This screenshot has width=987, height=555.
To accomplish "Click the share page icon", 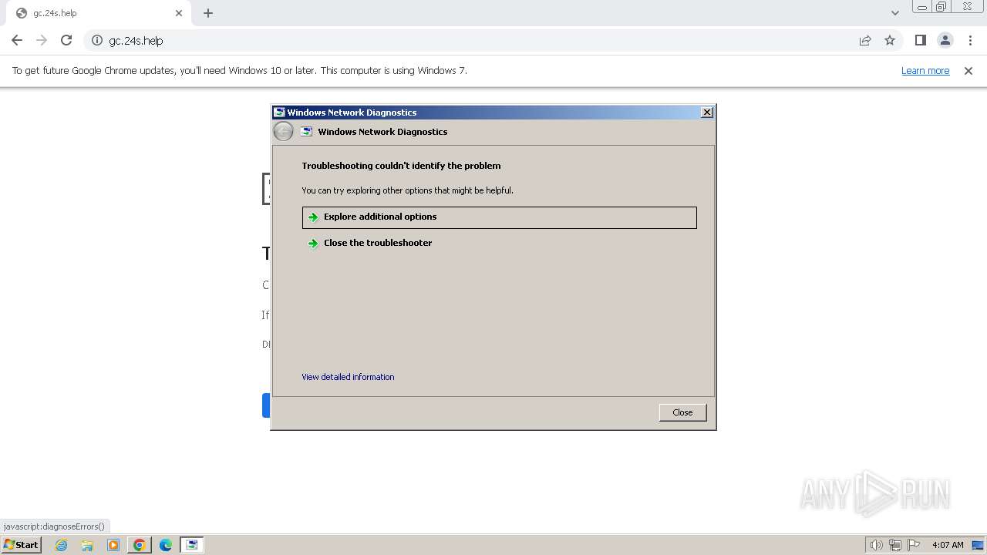I will click(865, 40).
